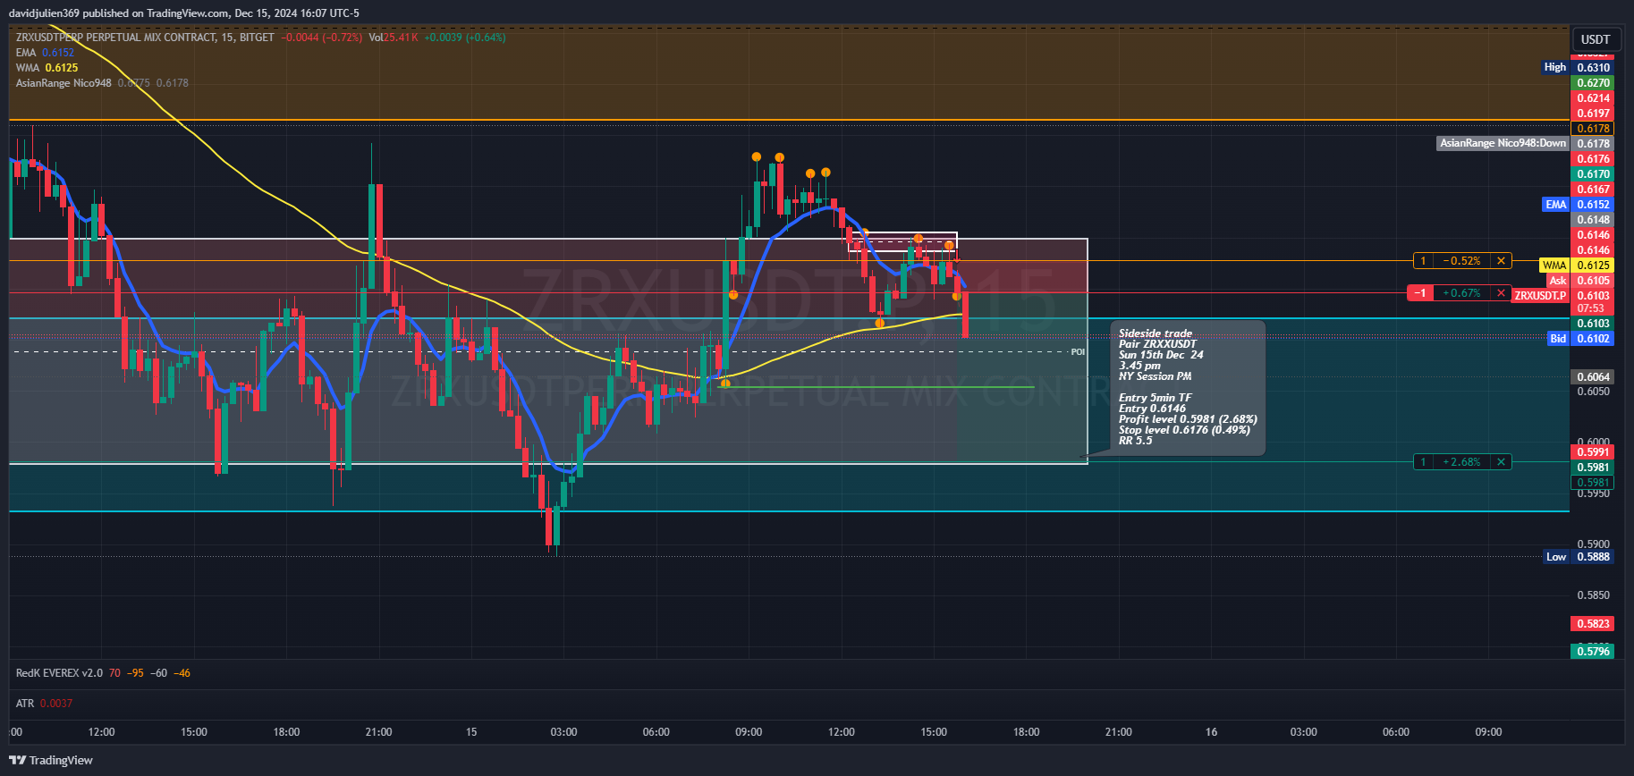Click the 0.5850 scale value
Screen dimensions: 1634x776
pyautogui.click(x=1593, y=595)
